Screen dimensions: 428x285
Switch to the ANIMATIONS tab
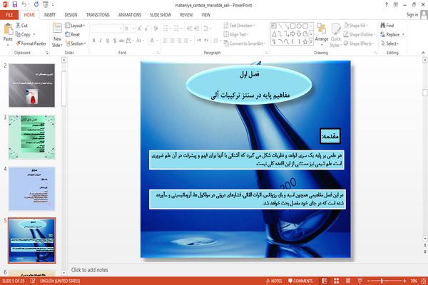tap(130, 15)
